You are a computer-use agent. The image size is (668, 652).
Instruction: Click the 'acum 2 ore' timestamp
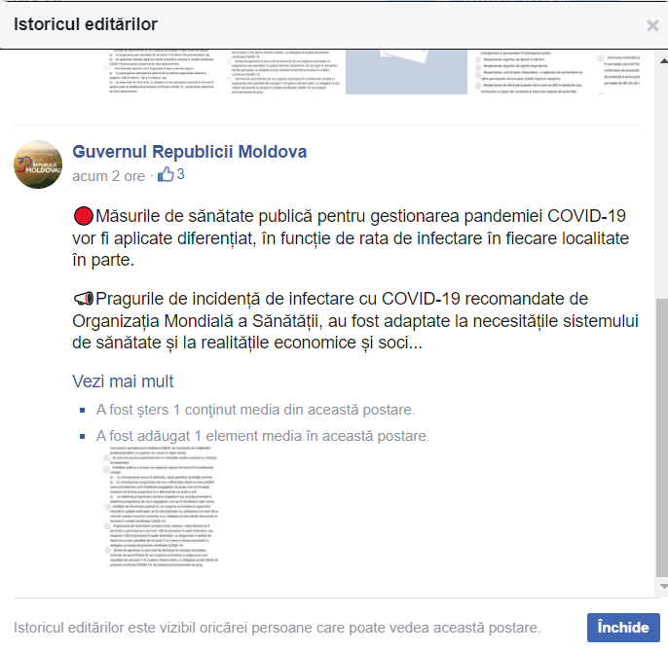coord(109,176)
